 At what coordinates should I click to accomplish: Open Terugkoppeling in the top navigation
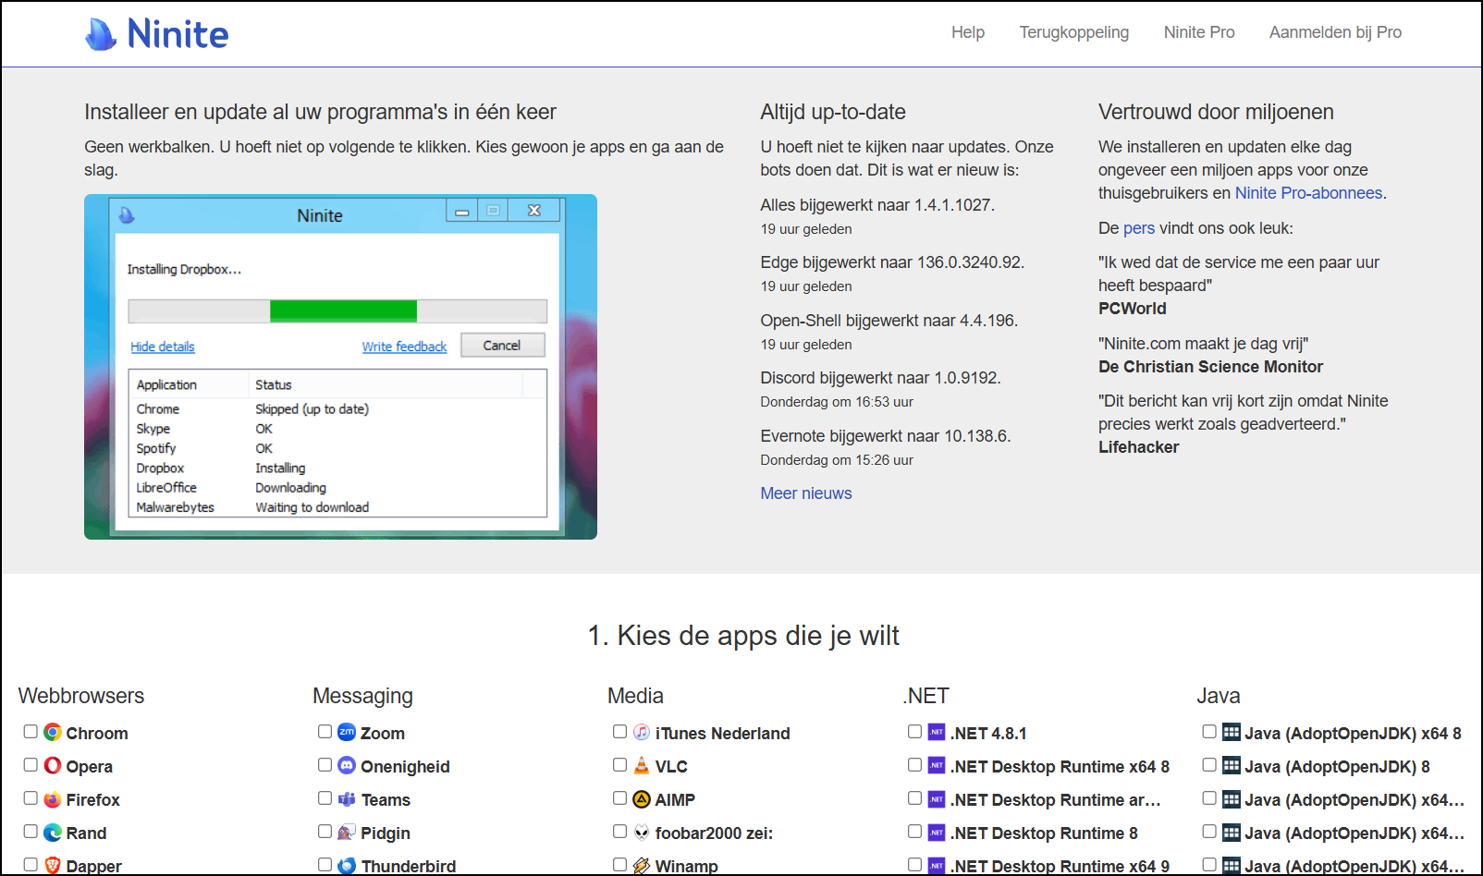tap(1073, 32)
